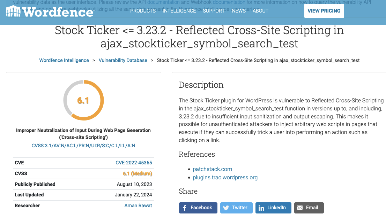This screenshot has height=218, width=386.
Task: Open the CVE-2022-45365 link
Action: [x=134, y=163]
